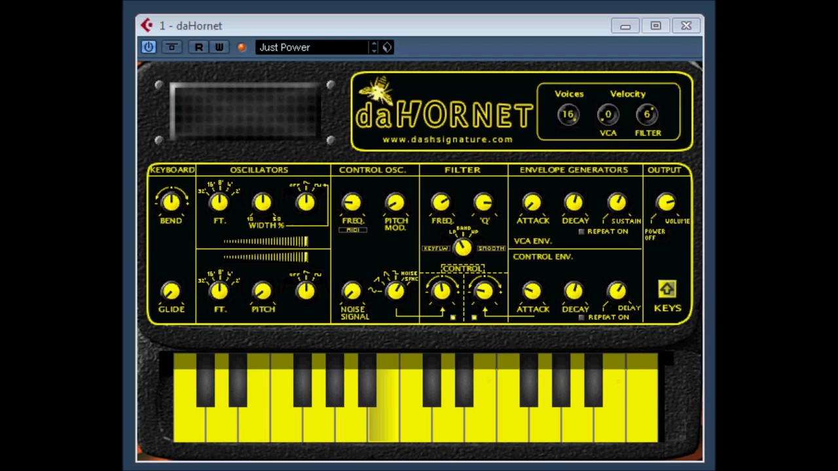Image resolution: width=838 pixels, height=471 pixels.
Task: Enable CONTROL ENV. REPEAT ON checkbox
Action: tap(581, 317)
